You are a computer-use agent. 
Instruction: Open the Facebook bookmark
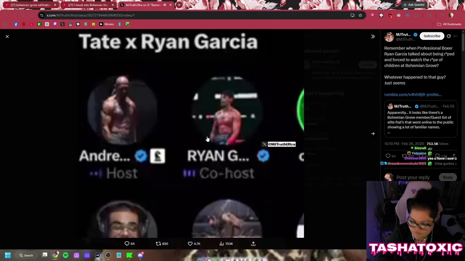16,24
